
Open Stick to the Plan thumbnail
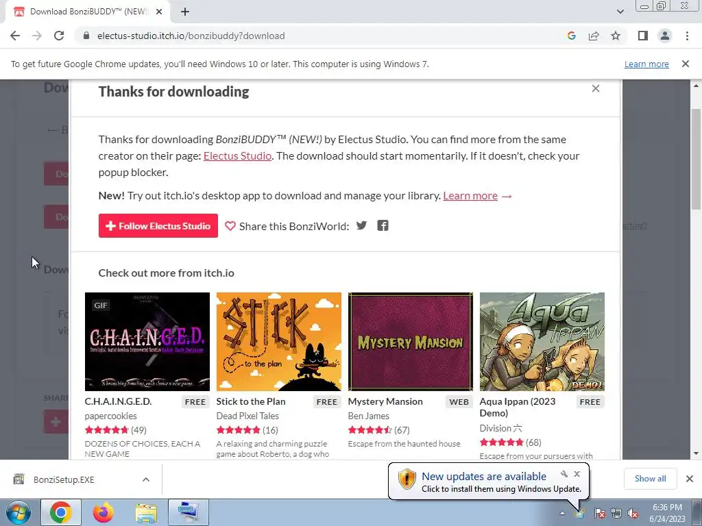(x=278, y=342)
